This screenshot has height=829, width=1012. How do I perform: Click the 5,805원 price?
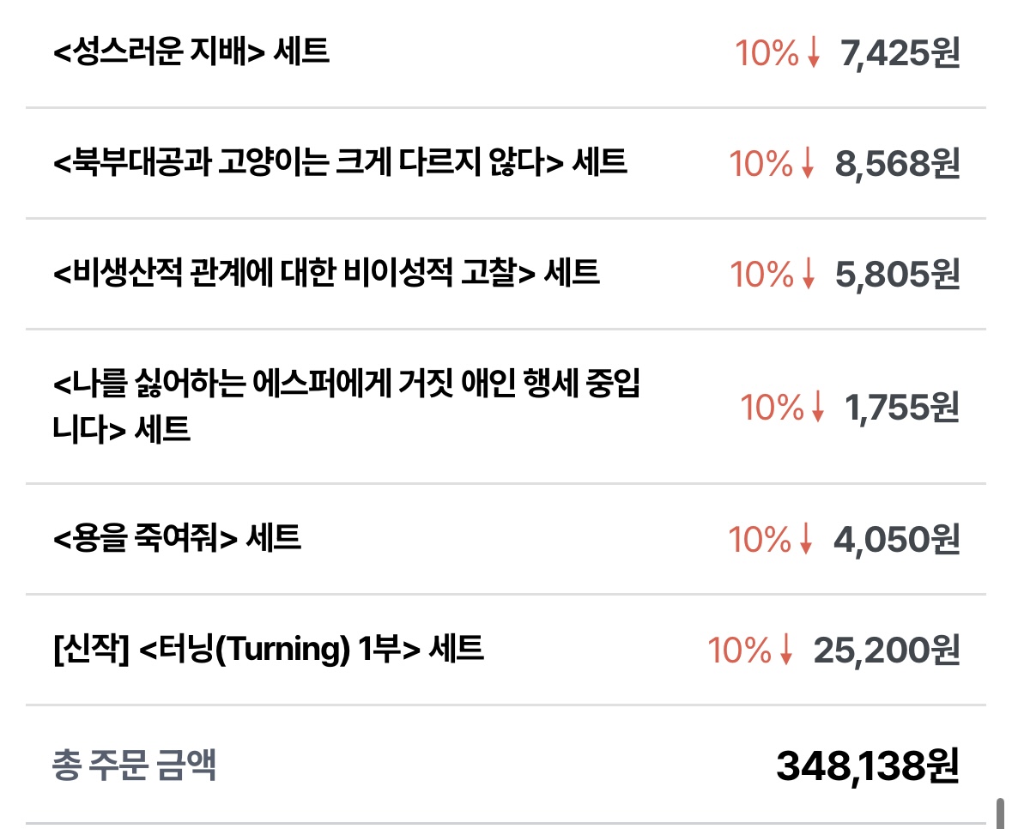897,275
